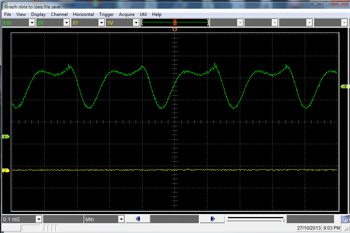Viewport: 350px width, 233px height.
Task: Open the Acquire menu
Action: (x=127, y=14)
